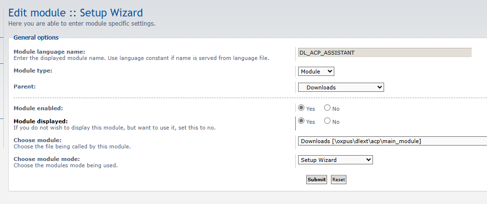Image resolution: width=487 pixels, height=204 pixels.
Task: Click the 'Choose module:' label
Action: (37, 140)
